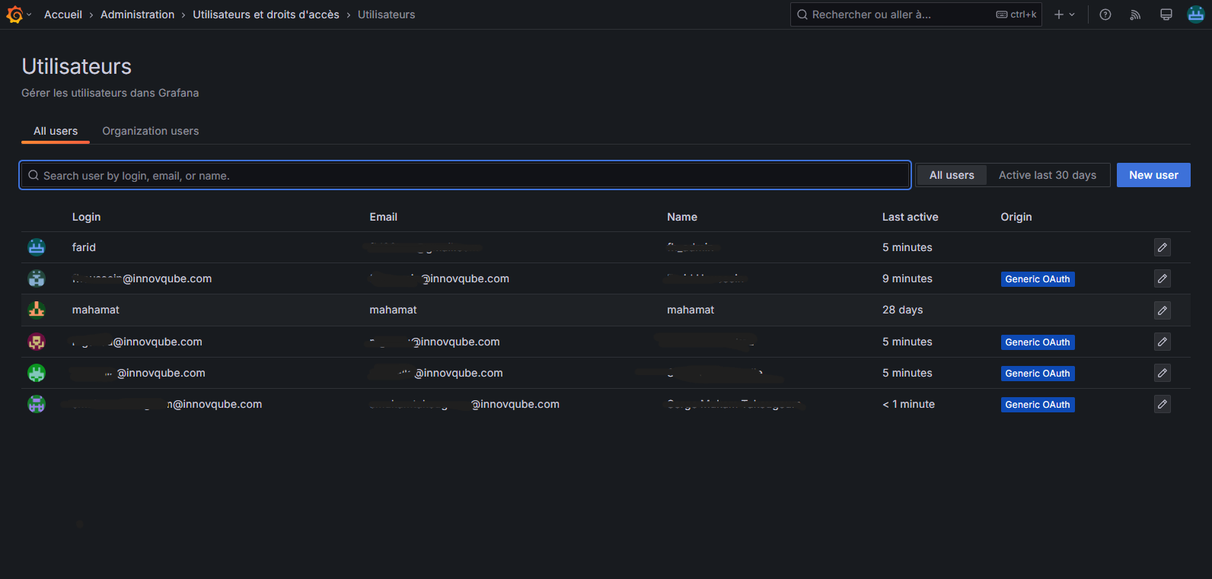Click the 9 minutes last active value
The height and width of the screenshot is (579, 1212).
click(907, 278)
